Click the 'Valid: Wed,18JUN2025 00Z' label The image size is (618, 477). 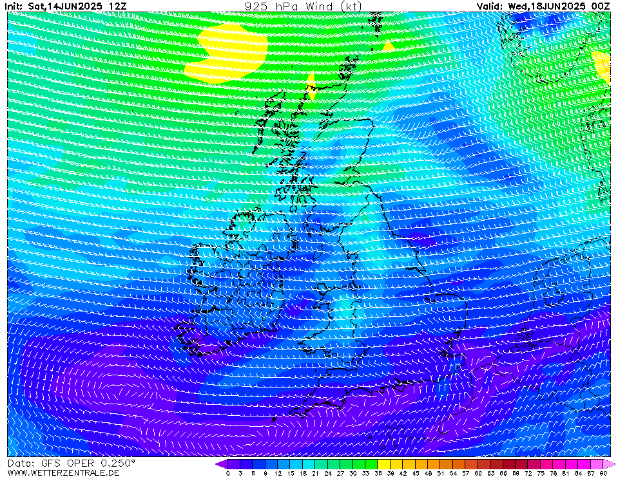coord(543,6)
